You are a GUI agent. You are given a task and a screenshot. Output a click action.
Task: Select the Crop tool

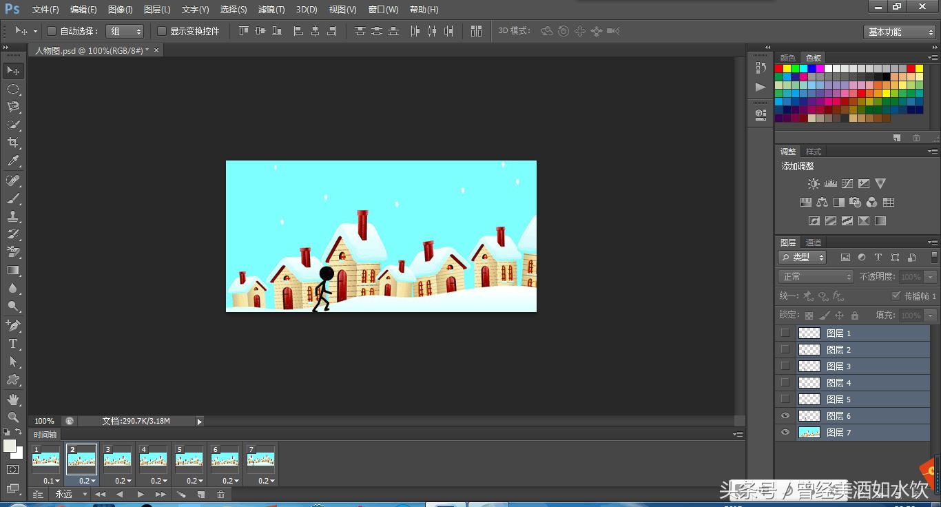13,143
